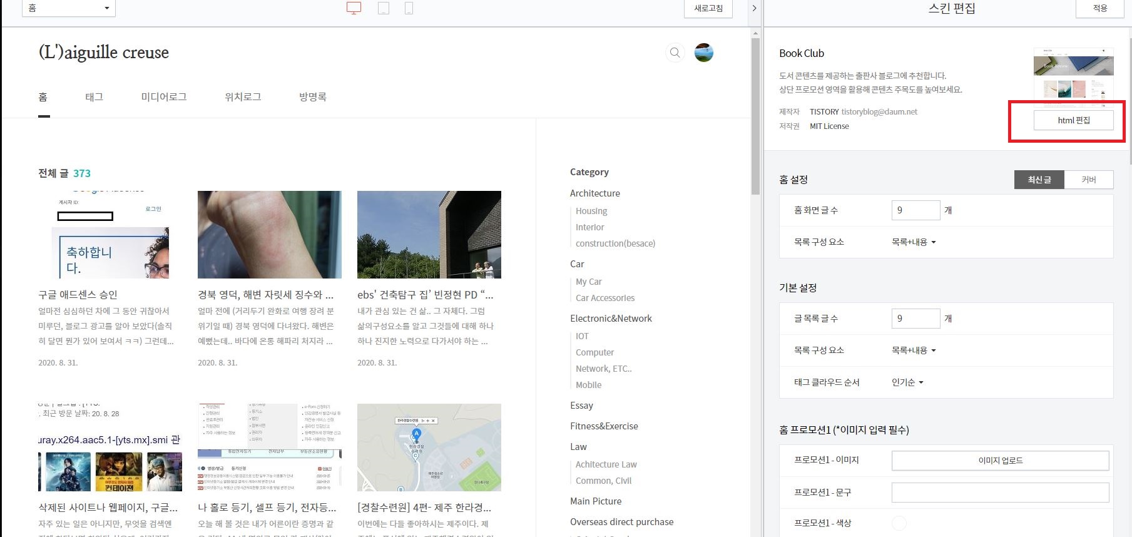
Task: Click the 홈 화면 글 수 input
Action: 916,210
